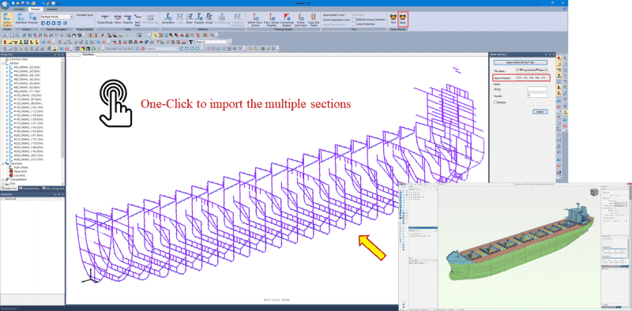632x311 pixels.
Task: Click Check Duplicated Curve
Action: pos(336,19)
